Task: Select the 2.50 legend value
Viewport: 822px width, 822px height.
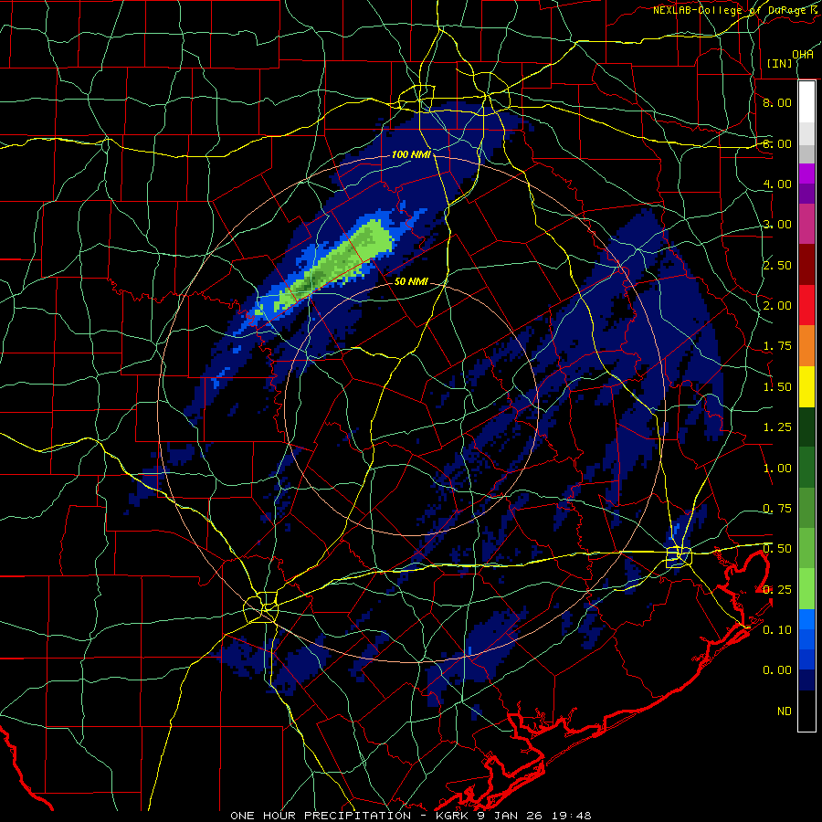Action: (x=777, y=265)
